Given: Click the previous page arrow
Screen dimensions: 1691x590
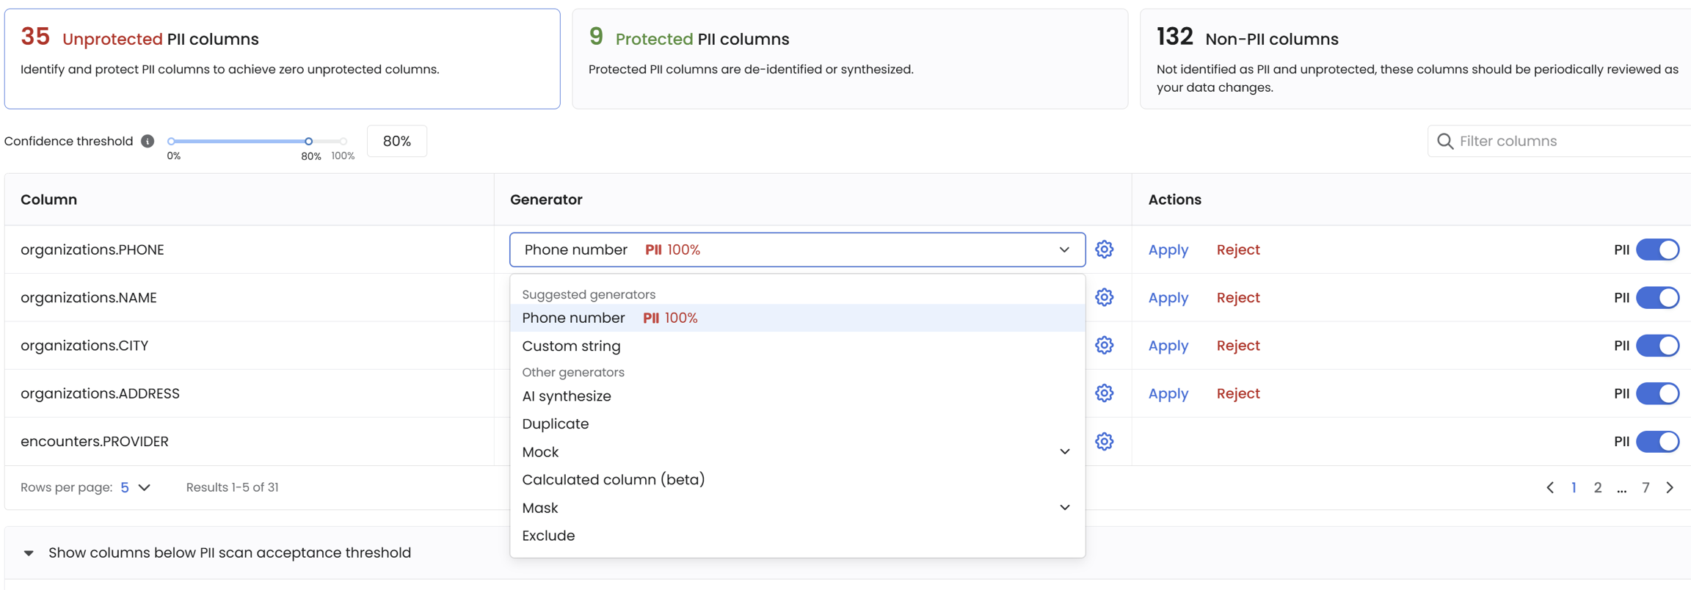Looking at the screenshot, I should point(1550,487).
